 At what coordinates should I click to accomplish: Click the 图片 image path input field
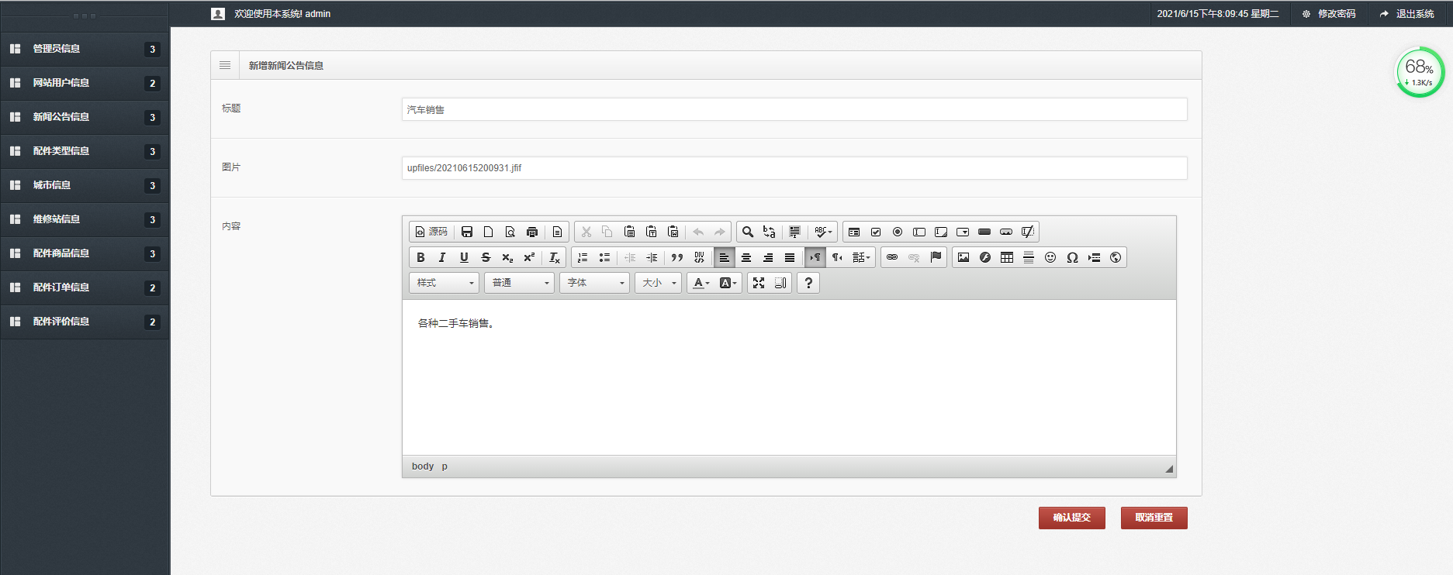[794, 168]
